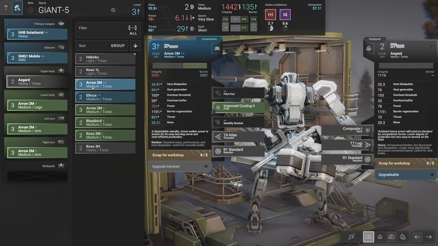Viewport: 438px width, 246px height.
Task: Select the Equipped tab
Action: click(375, 39)
